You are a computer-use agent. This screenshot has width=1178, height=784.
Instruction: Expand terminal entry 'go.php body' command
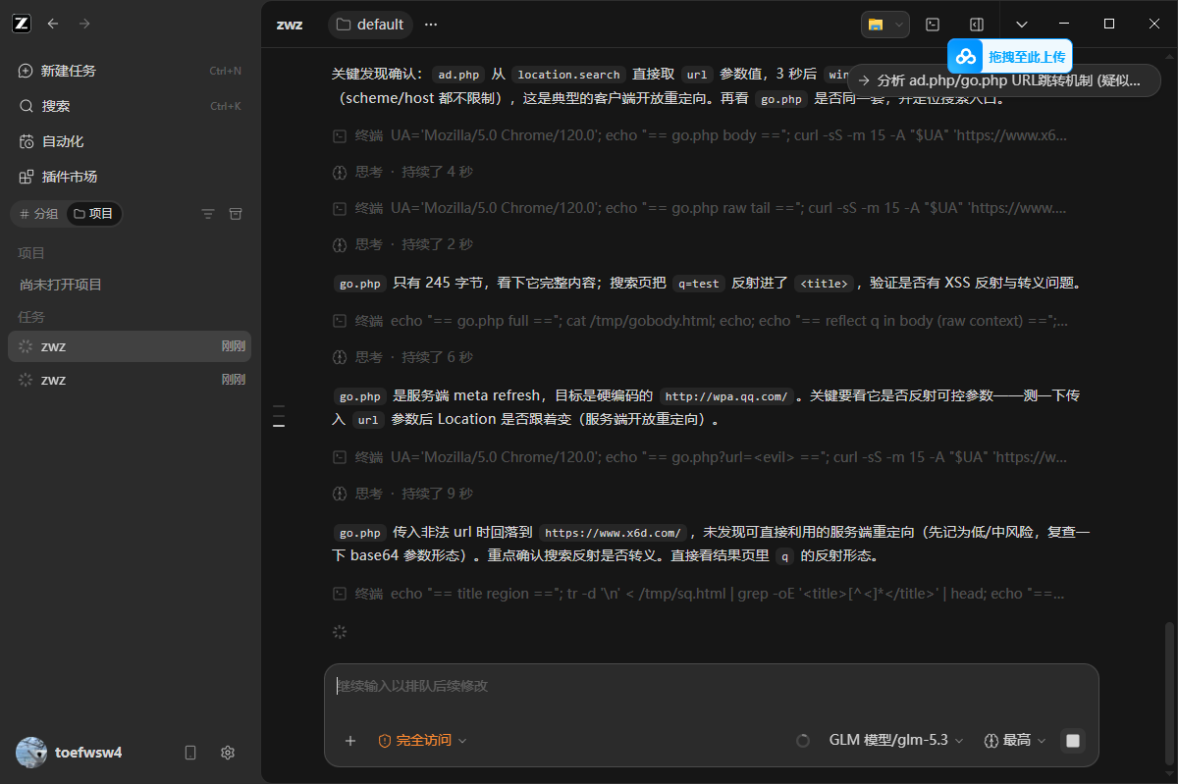point(700,135)
